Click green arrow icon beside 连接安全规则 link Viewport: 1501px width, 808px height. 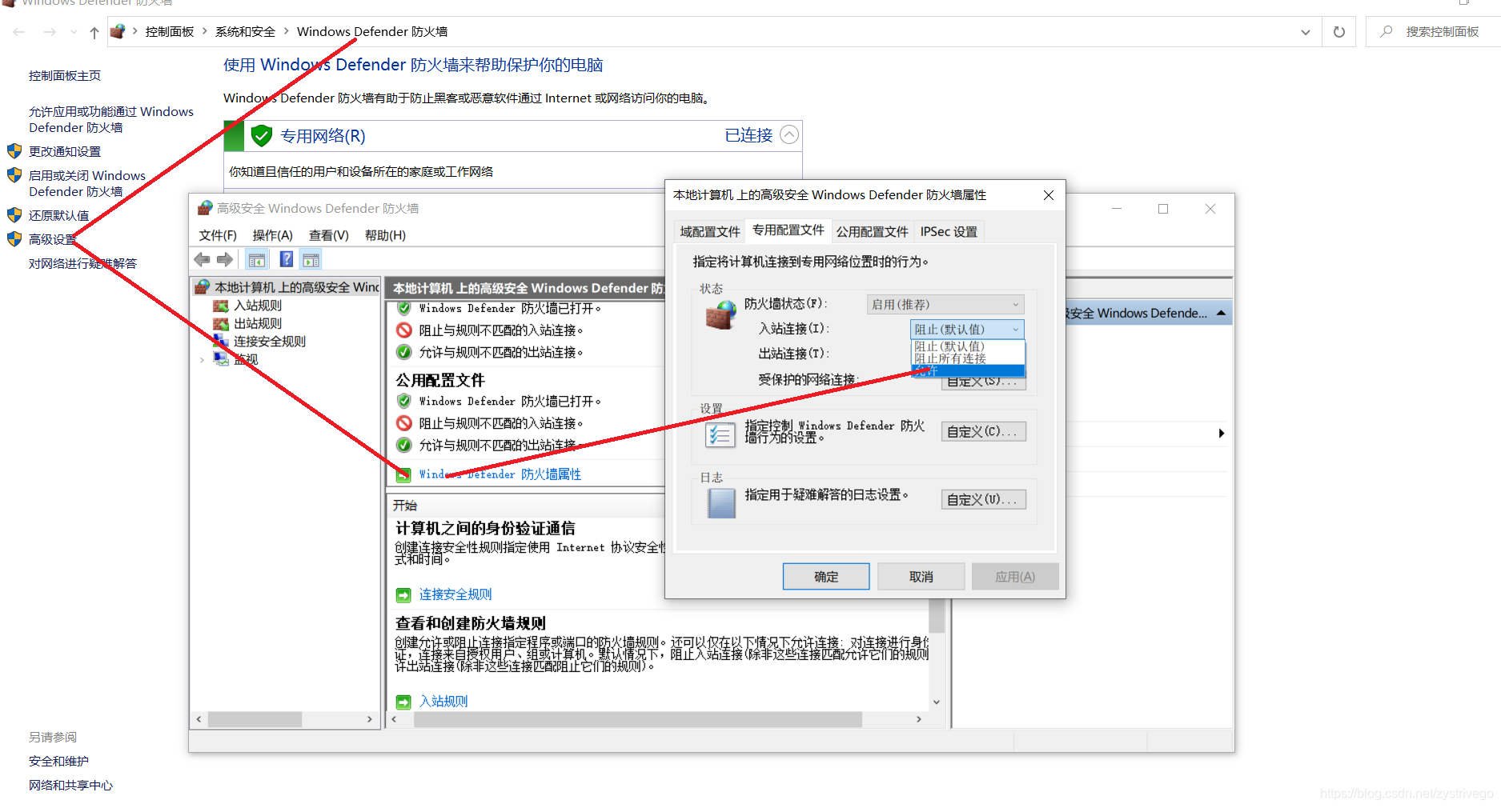click(x=403, y=595)
